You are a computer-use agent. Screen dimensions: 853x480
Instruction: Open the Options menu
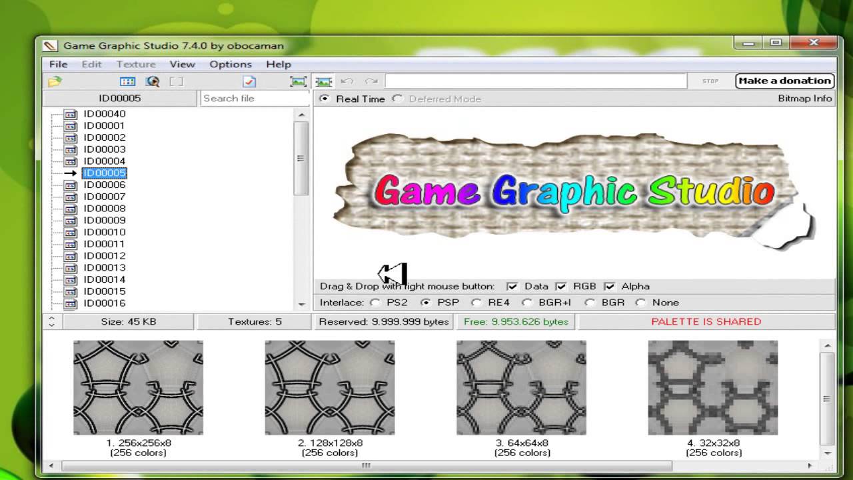pos(231,64)
